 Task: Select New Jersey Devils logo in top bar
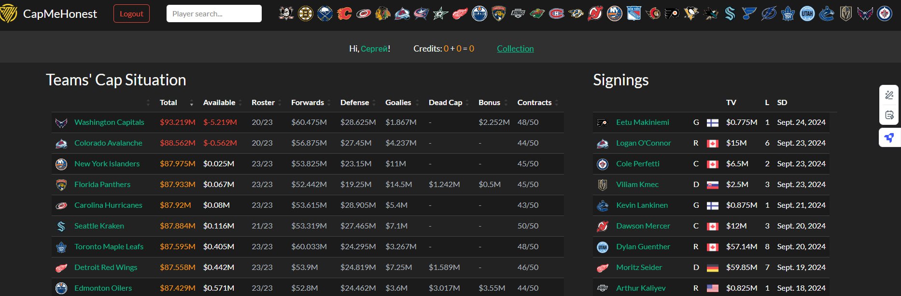595,13
